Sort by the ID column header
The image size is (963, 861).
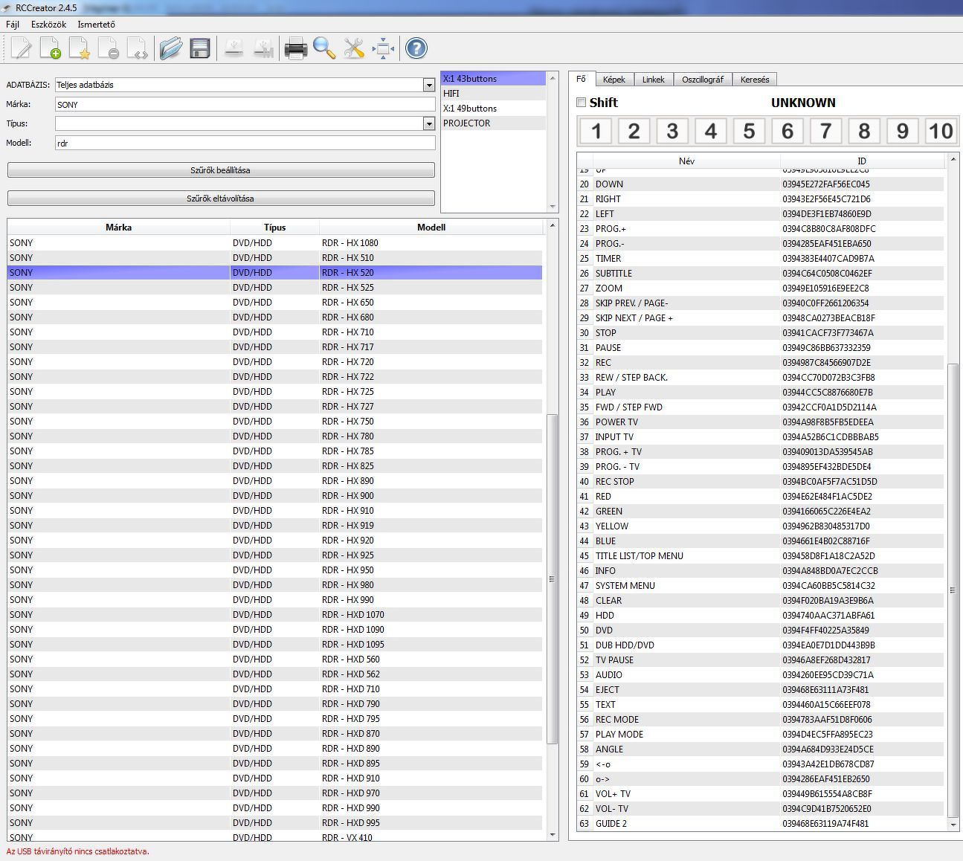862,161
